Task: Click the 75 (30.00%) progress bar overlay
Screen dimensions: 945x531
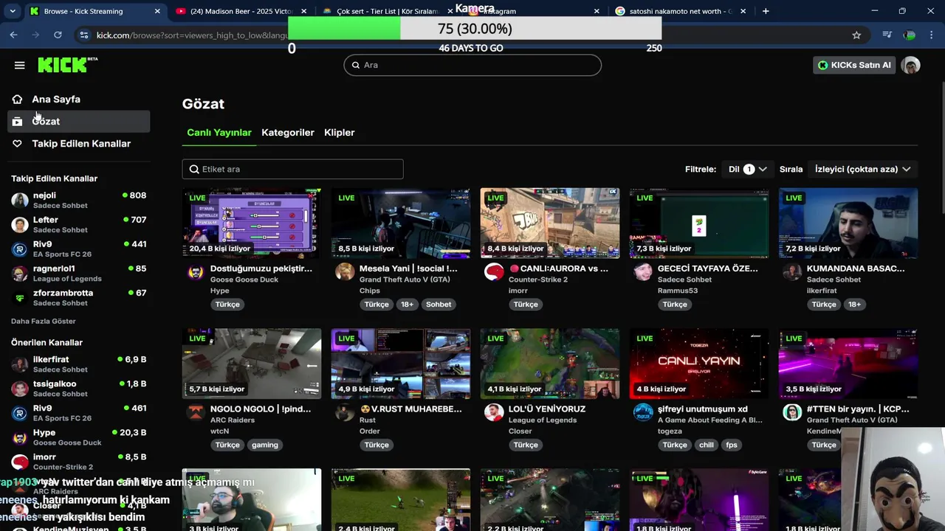Action: tap(475, 28)
